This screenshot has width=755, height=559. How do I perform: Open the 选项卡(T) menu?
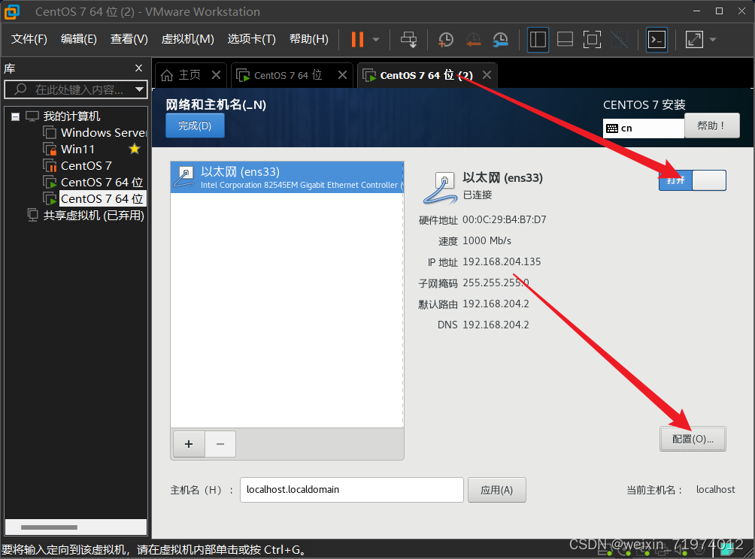point(251,39)
